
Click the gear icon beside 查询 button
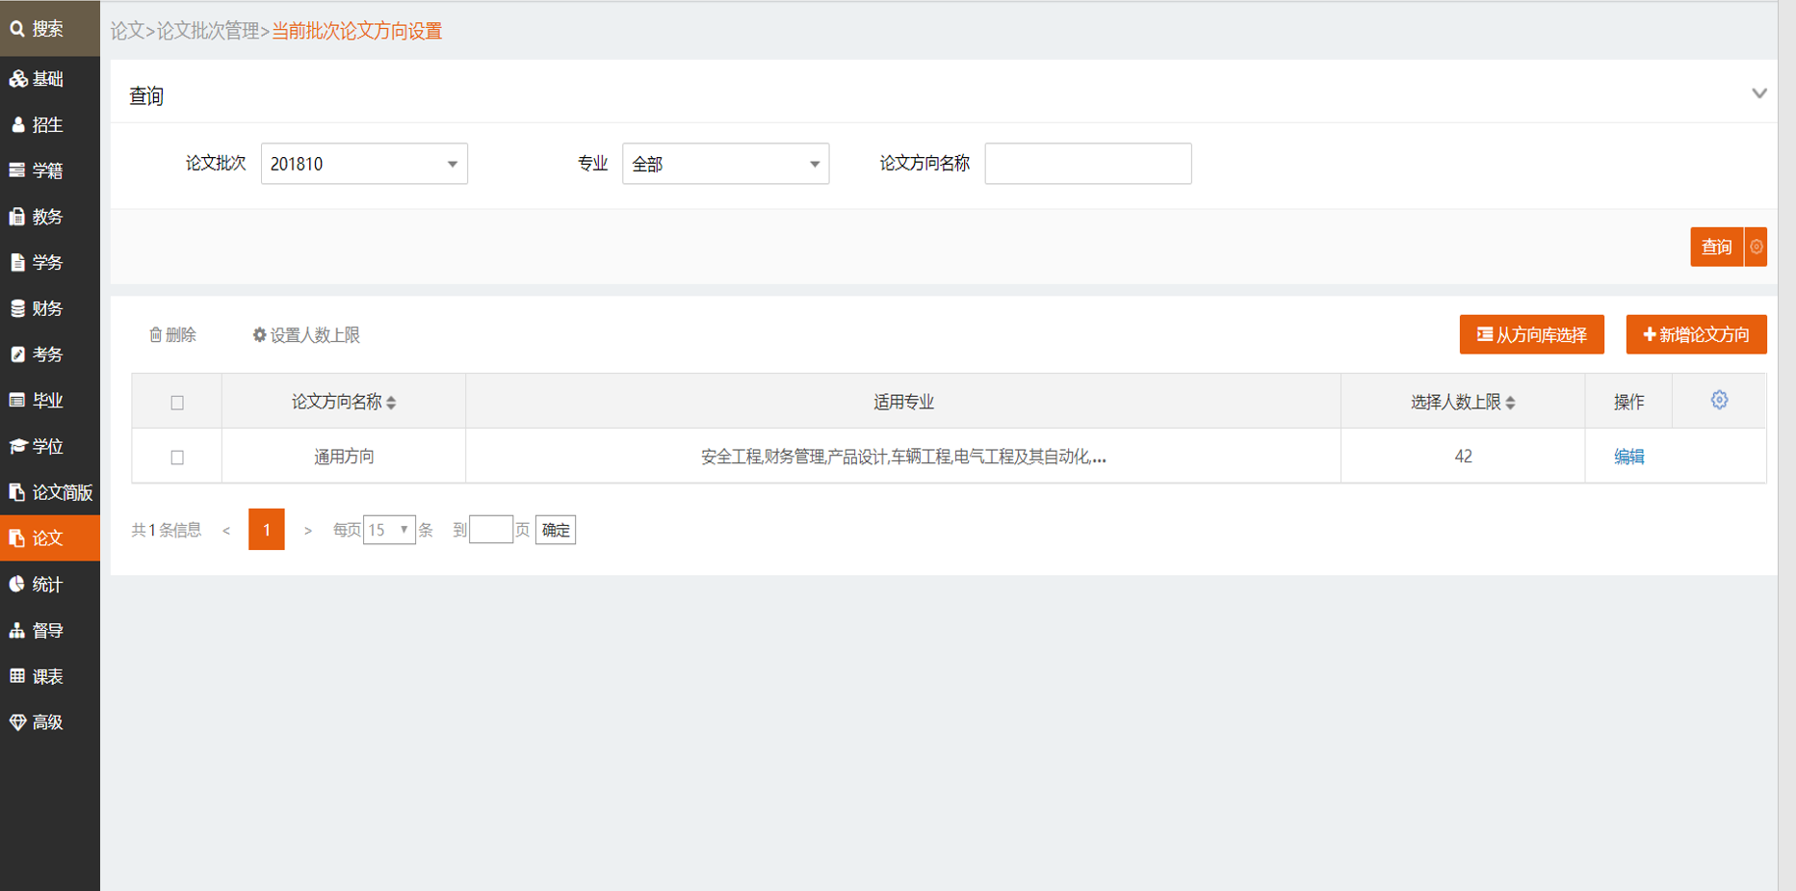pos(1757,247)
